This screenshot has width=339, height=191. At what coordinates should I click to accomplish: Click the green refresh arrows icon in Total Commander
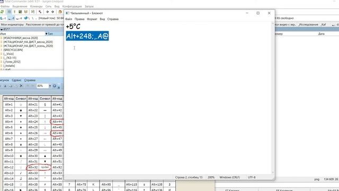pyautogui.click(x=2, y=12)
